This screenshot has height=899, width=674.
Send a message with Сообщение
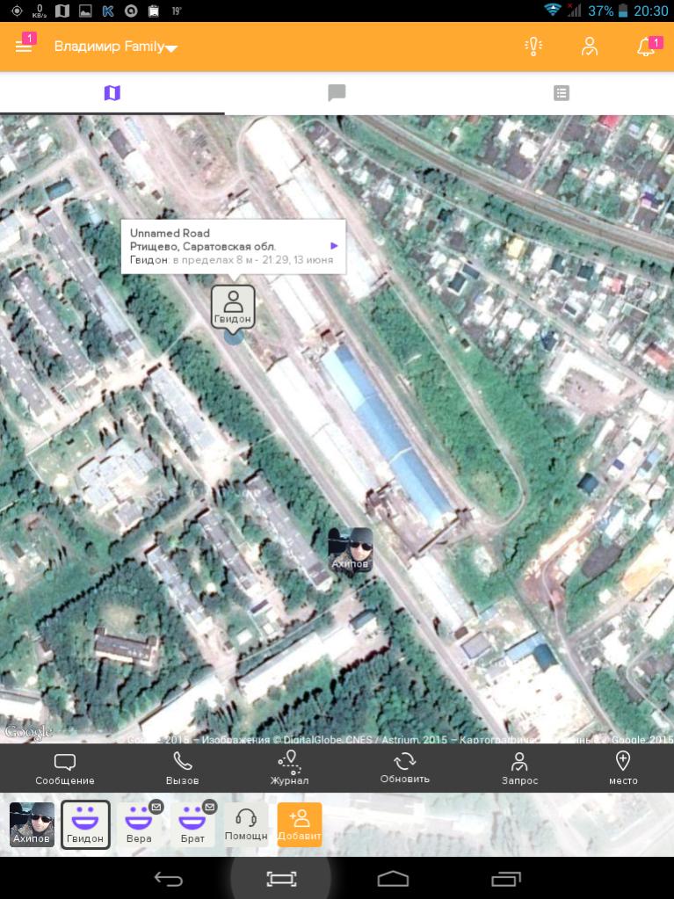tap(65, 768)
